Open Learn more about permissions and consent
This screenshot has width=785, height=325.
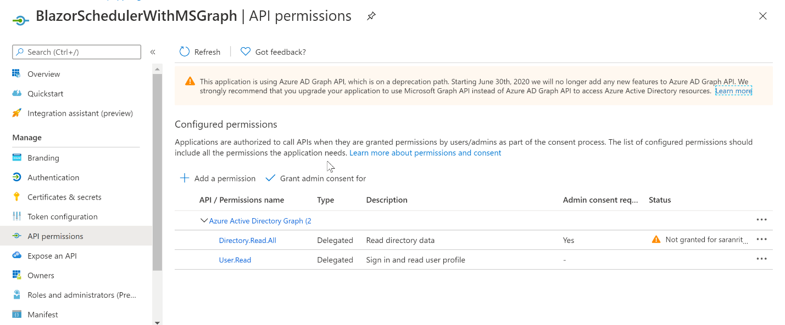point(425,153)
